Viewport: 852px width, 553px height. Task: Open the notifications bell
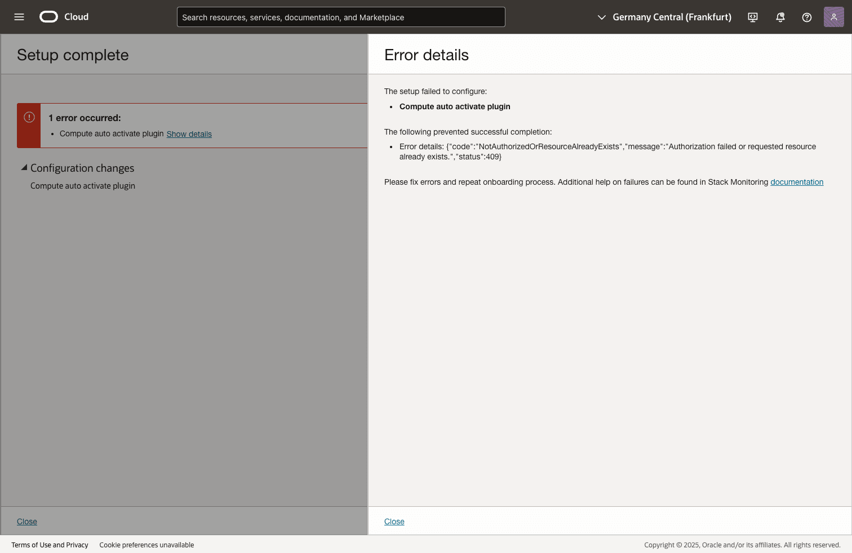(780, 17)
